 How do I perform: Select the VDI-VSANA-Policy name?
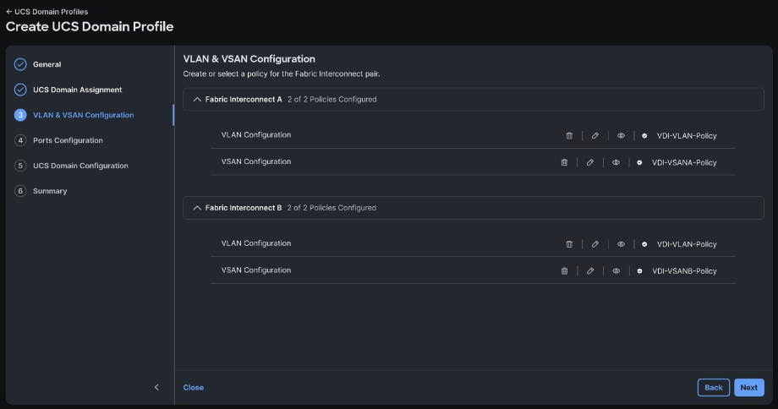684,162
